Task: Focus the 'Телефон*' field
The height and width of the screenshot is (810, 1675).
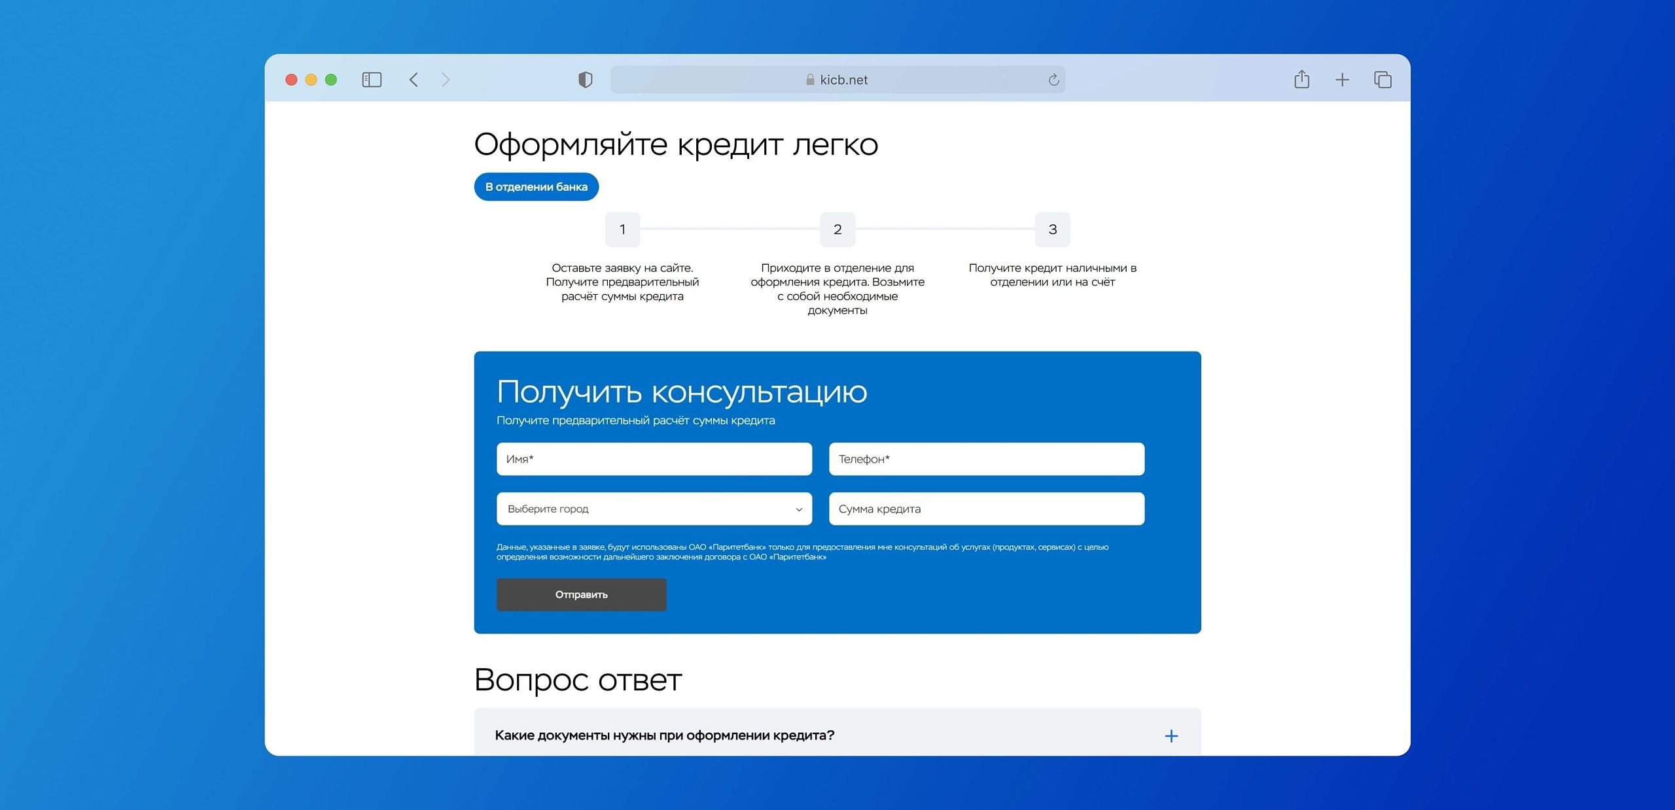Action: pos(986,459)
